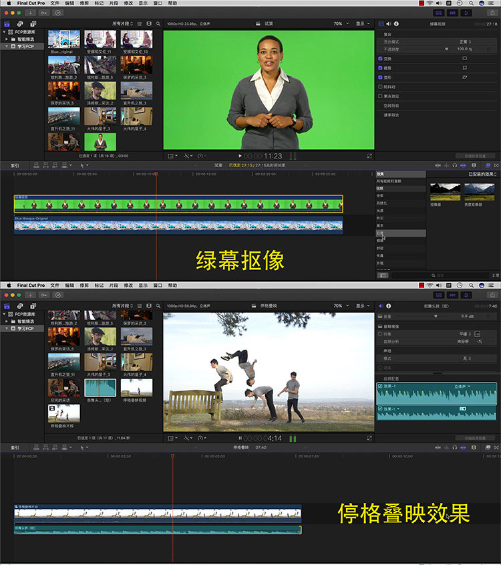
Task: Open the equalizer icon next to 平缓
Action: tap(477, 334)
